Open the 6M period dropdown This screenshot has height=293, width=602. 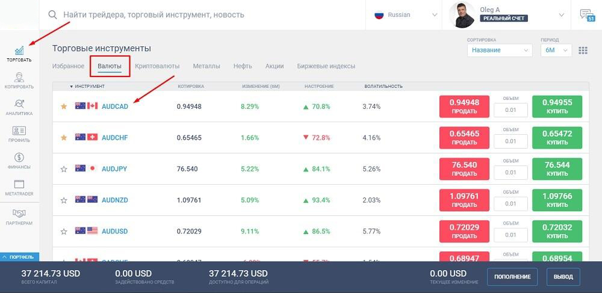point(556,51)
